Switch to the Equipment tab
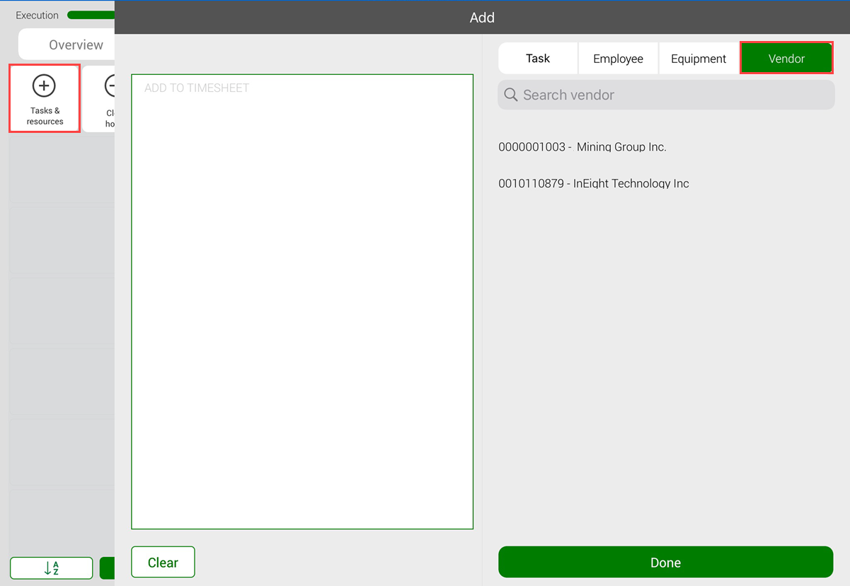 (x=699, y=59)
